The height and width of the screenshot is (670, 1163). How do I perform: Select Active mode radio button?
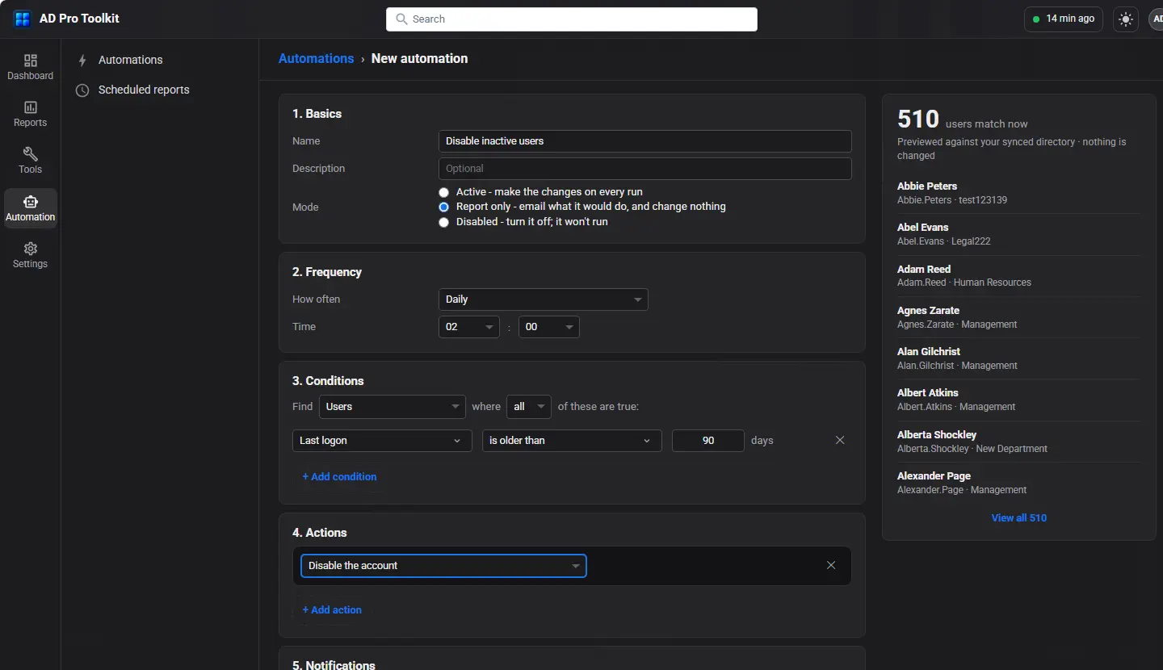point(443,192)
